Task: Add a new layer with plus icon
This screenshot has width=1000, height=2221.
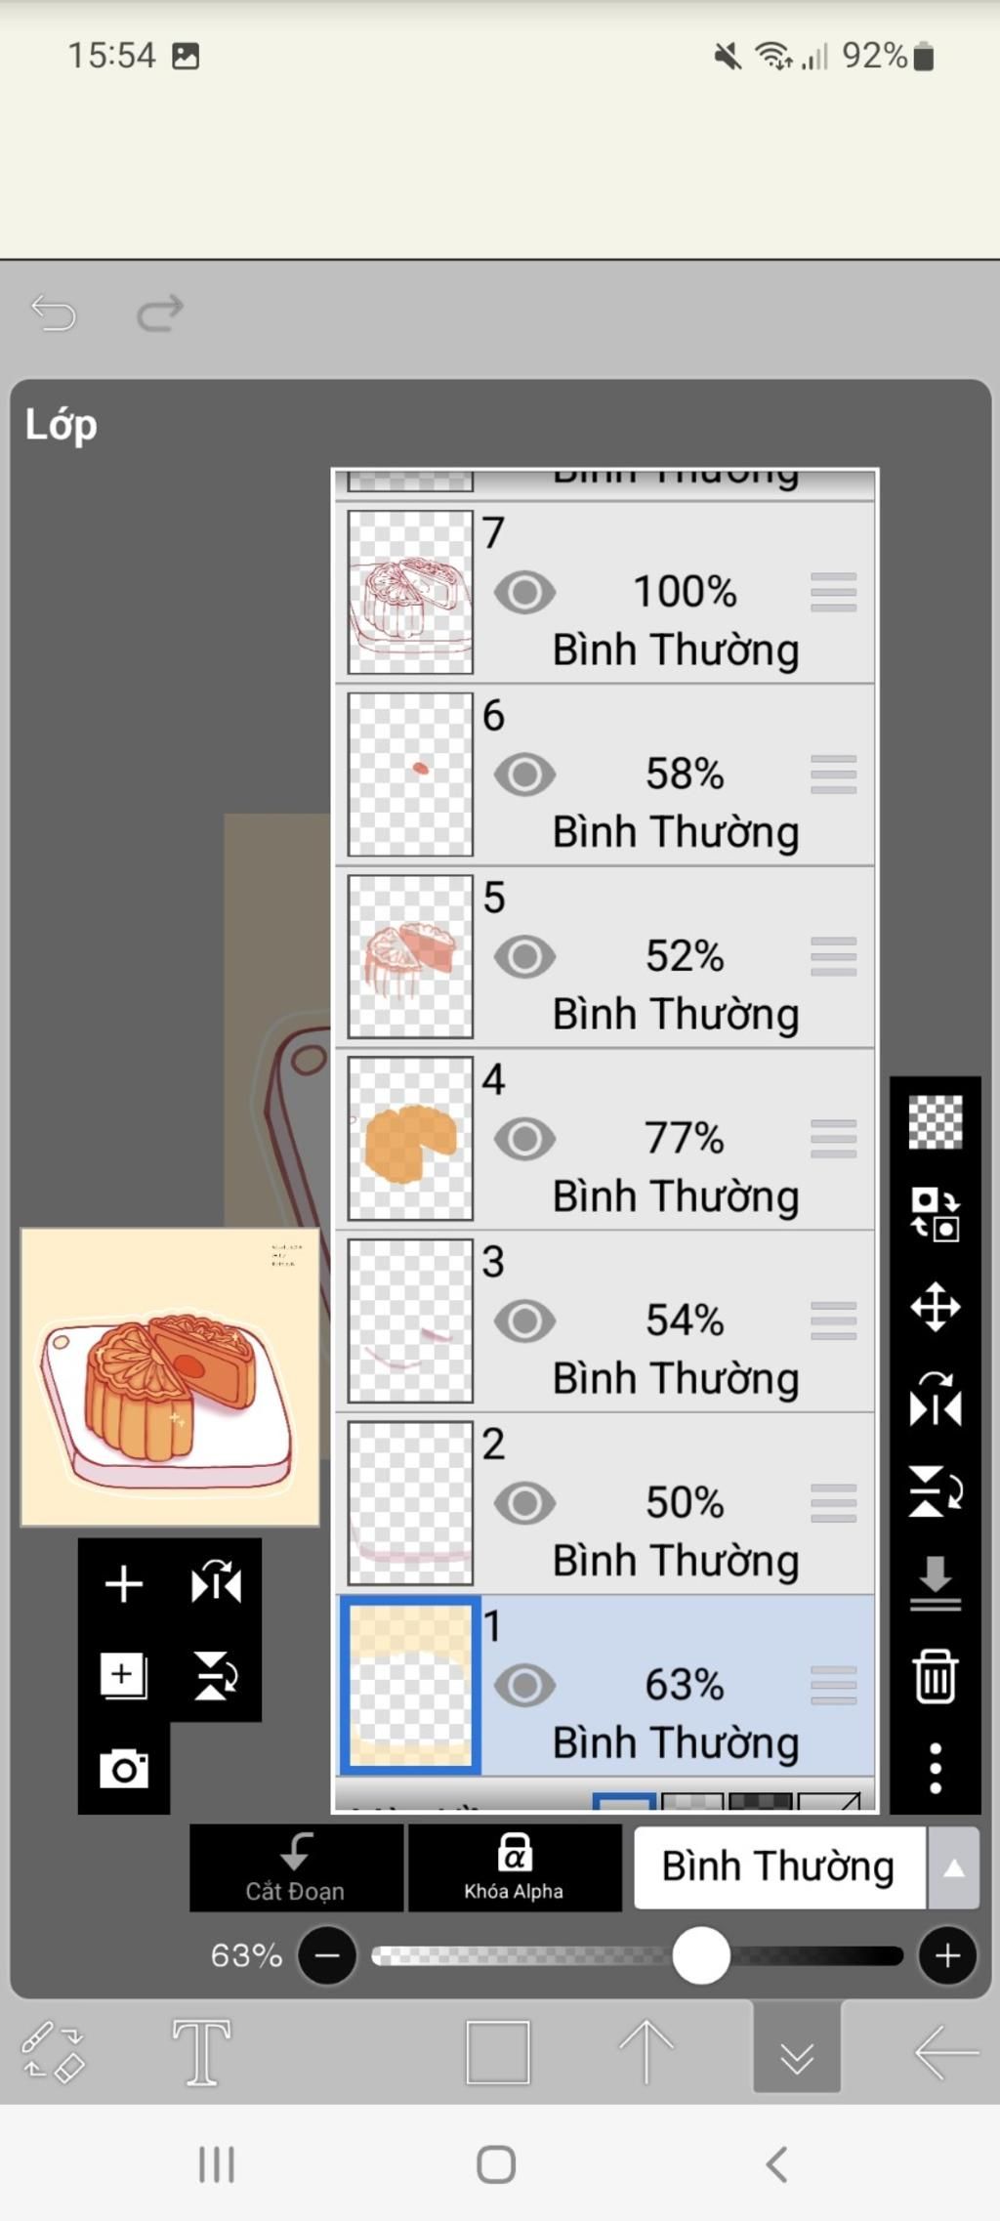Action: click(124, 1583)
